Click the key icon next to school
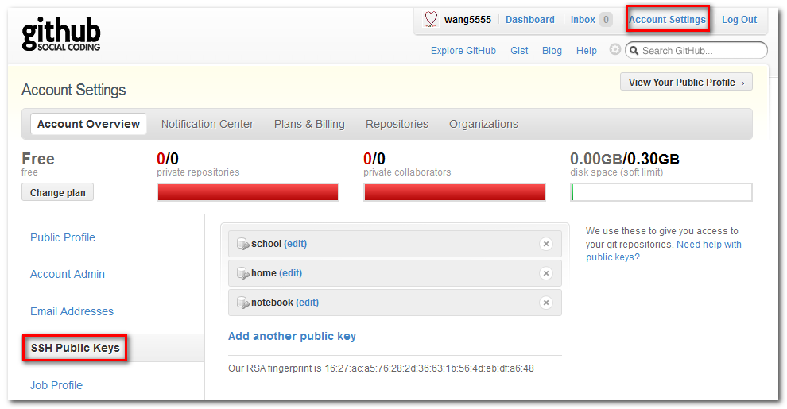This screenshot has height=409, width=787. [x=242, y=244]
